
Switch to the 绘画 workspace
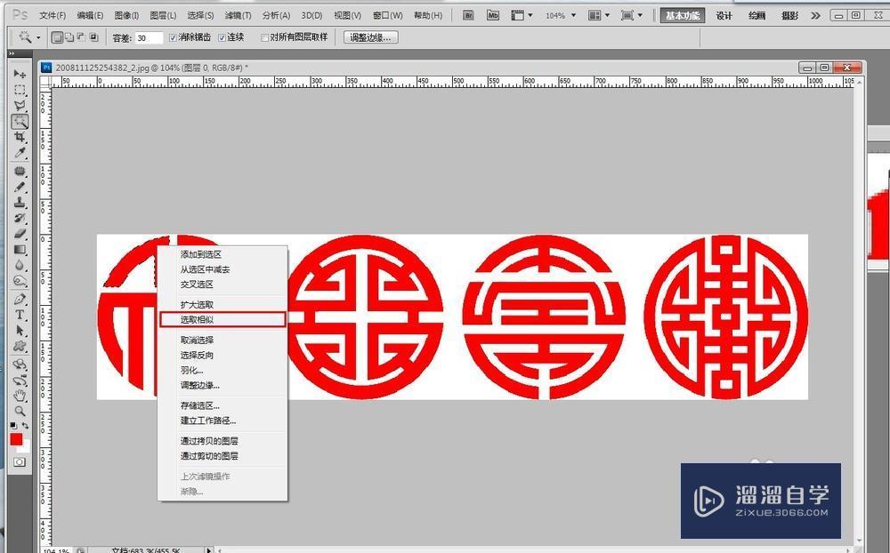pyautogui.click(x=756, y=15)
